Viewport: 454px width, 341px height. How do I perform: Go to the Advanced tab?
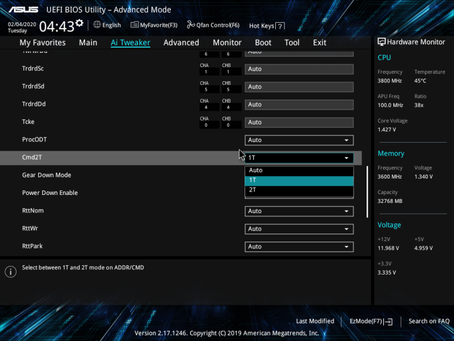click(181, 43)
